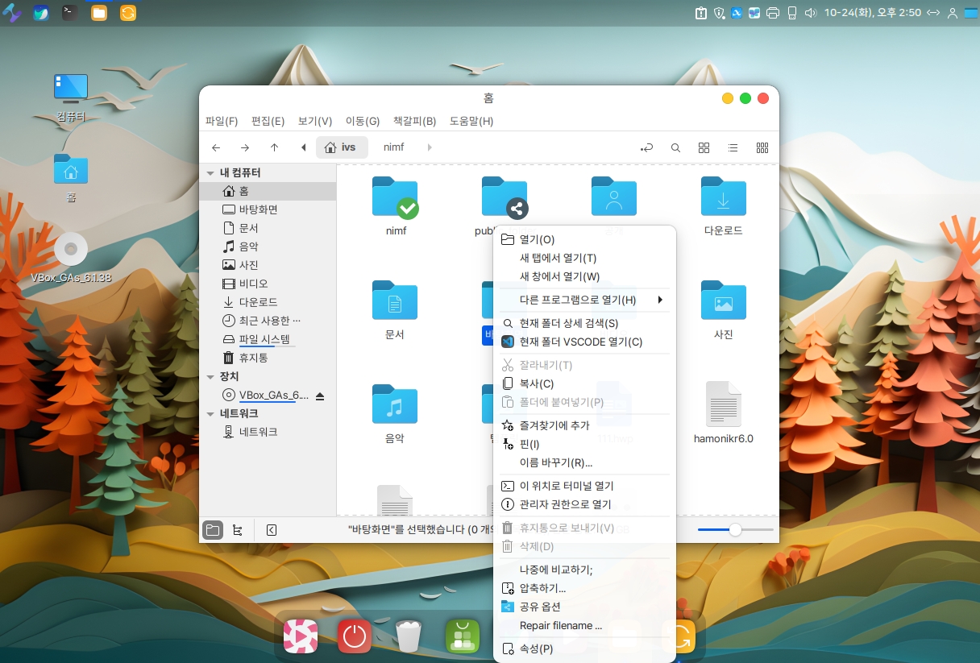Image resolution: width=980 pixels, height=663 pixels.
Task: Go up to the parent folder
Action: coord(274,147)
